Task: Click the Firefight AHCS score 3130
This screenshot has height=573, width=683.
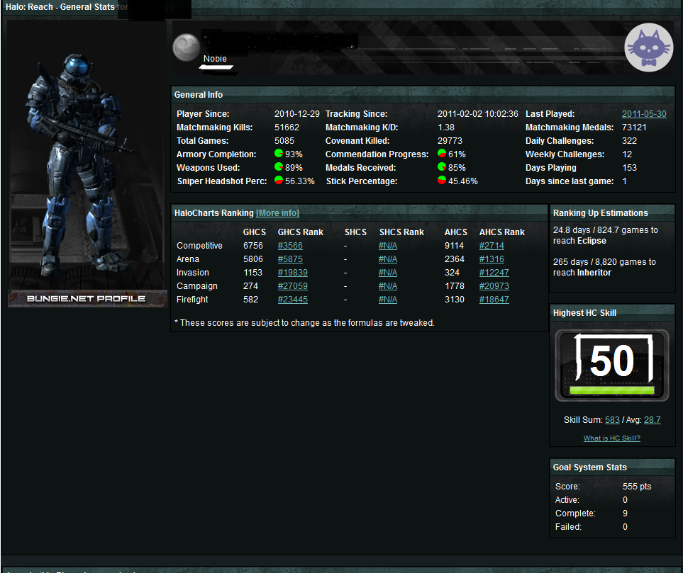Action: coord(455,300)
